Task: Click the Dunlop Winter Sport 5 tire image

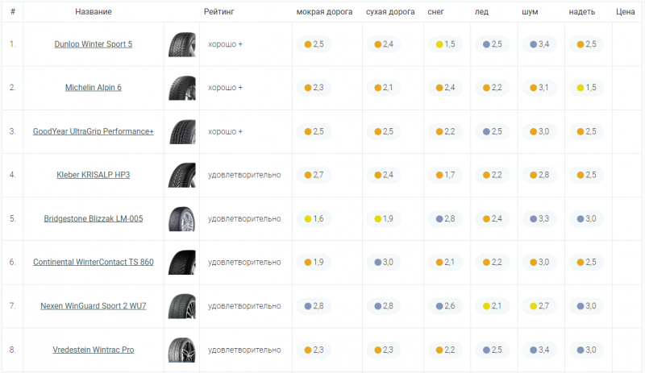Action: pos(181,44)
